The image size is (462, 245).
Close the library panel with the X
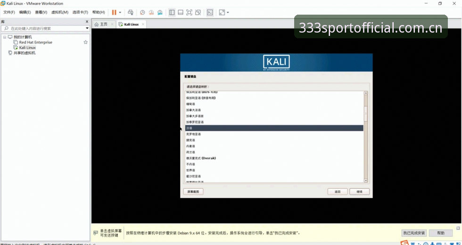(x=87, y=22)
